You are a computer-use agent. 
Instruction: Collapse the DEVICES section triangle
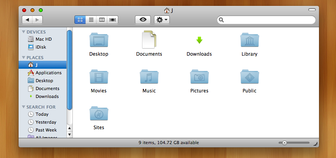pos(24,32)
